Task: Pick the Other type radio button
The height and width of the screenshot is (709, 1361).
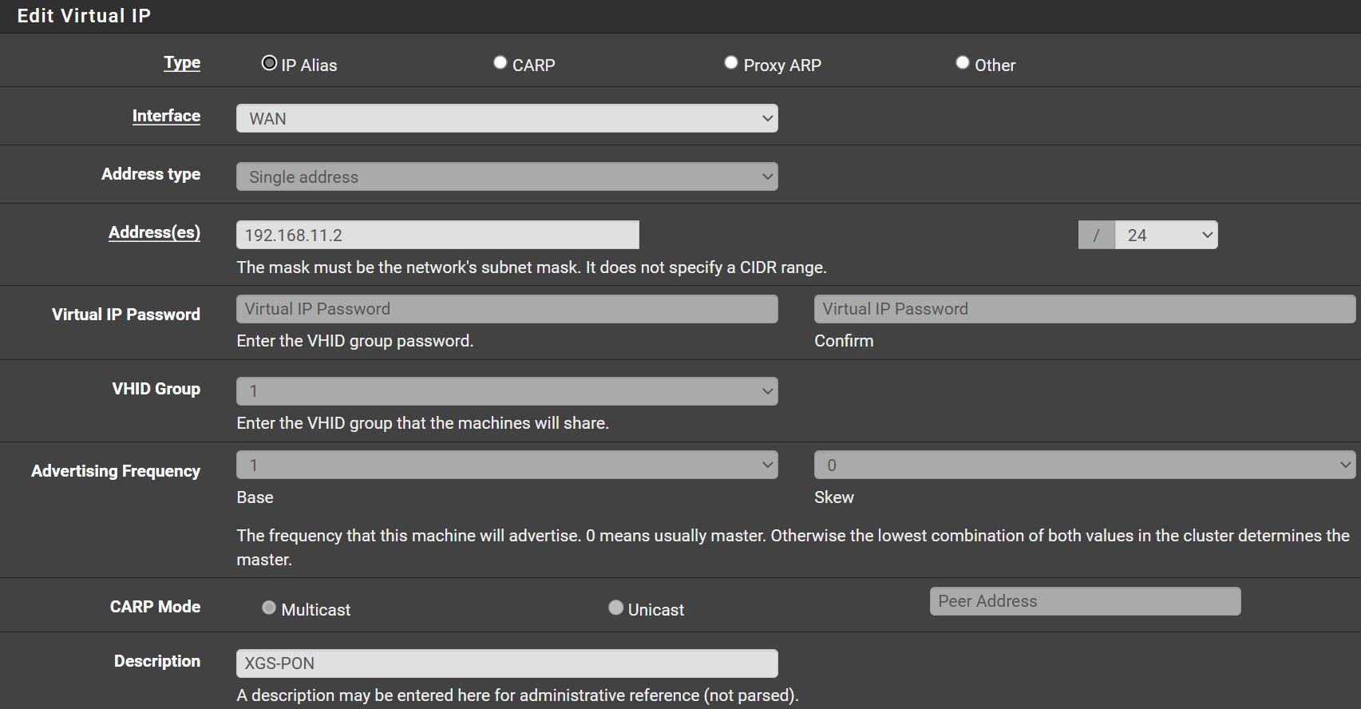Action: [x=962, y=62]
